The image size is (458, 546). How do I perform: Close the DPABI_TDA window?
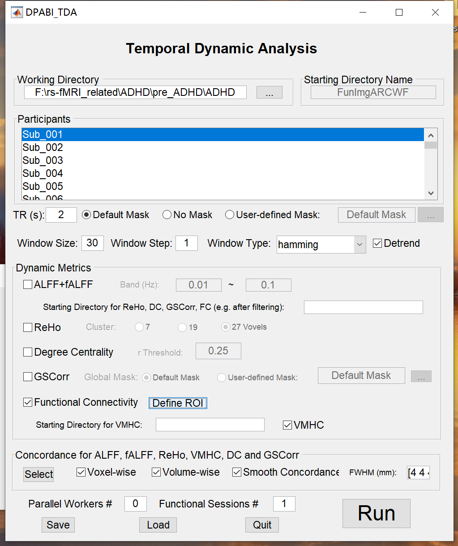[x=435, y=13]
